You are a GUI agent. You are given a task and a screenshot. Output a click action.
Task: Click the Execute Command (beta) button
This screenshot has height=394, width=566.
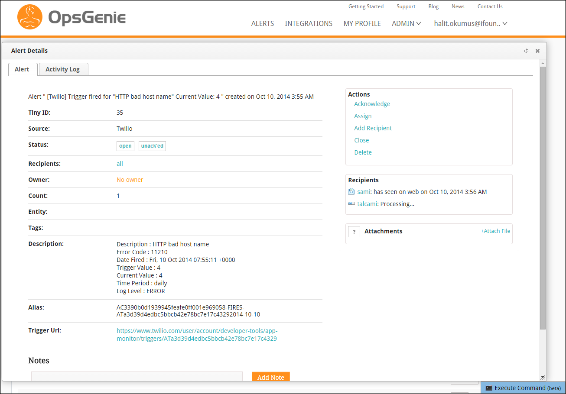point(523,388)
